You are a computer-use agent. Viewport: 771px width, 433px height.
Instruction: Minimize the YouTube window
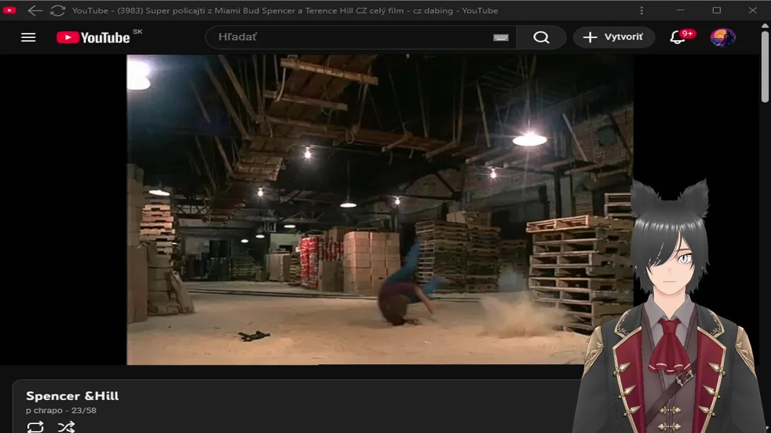(x=681, y=10)
